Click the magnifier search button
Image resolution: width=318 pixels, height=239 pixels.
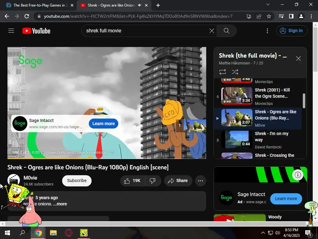pyautogui.click(x=226, y=31)
